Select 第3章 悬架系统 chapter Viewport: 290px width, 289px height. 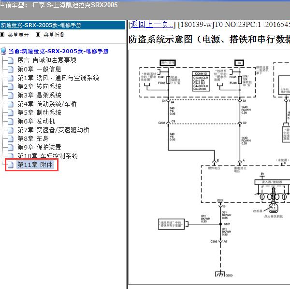[x=39, y=95]
